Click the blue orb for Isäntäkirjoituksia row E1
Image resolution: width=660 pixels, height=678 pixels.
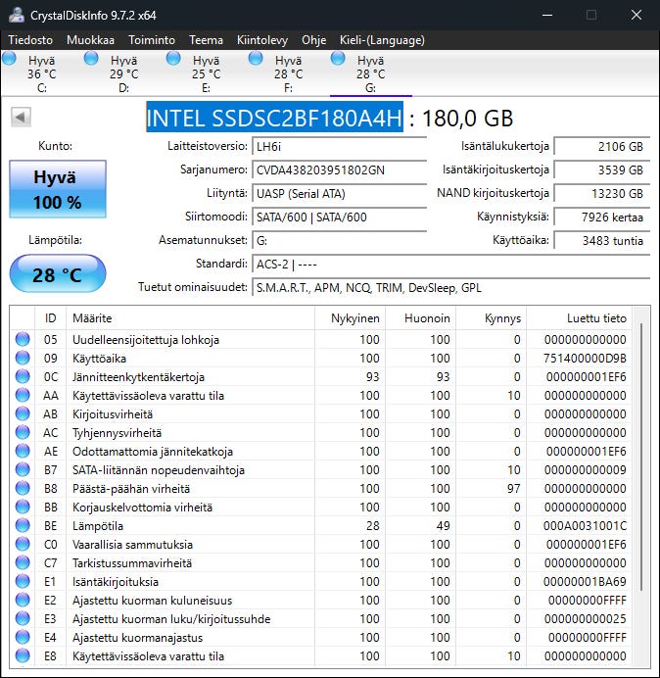click(x=23, y=582)
